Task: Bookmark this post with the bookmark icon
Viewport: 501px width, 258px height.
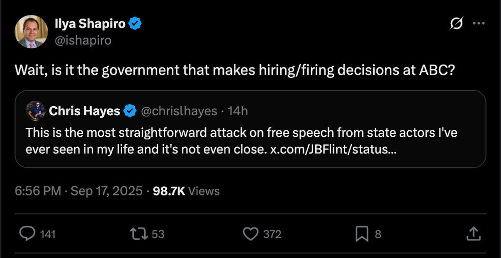Action: pyautogui.click(x=362, y=233)
